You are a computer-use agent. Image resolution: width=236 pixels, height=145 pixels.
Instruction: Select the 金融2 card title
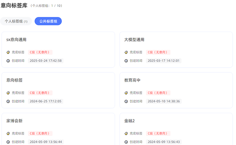(x=129, y=121)
